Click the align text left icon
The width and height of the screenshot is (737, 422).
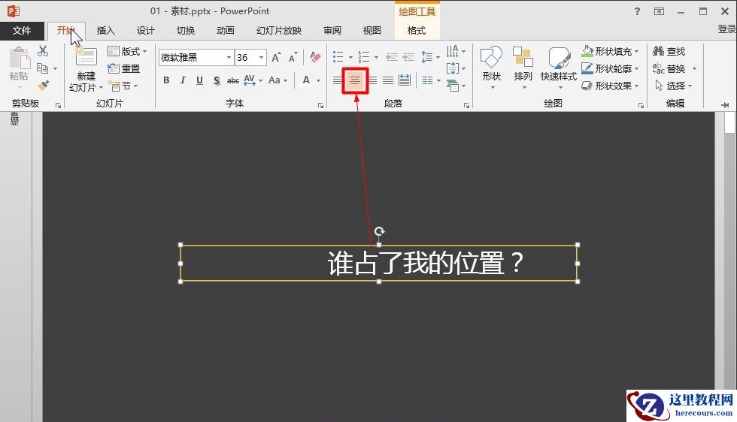[338, 80]
